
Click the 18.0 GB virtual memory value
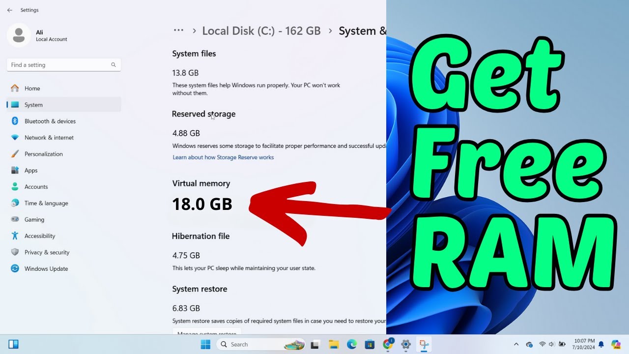202,204
